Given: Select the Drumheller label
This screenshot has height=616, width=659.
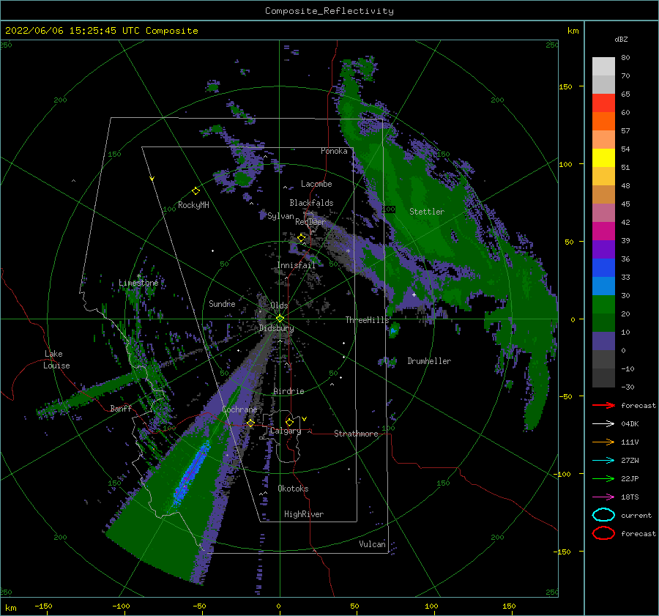Looking at the screenshot, I should point(429,361).
